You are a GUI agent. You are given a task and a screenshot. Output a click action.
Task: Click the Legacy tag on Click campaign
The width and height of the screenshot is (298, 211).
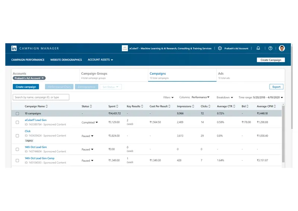[x=29, y=140]
